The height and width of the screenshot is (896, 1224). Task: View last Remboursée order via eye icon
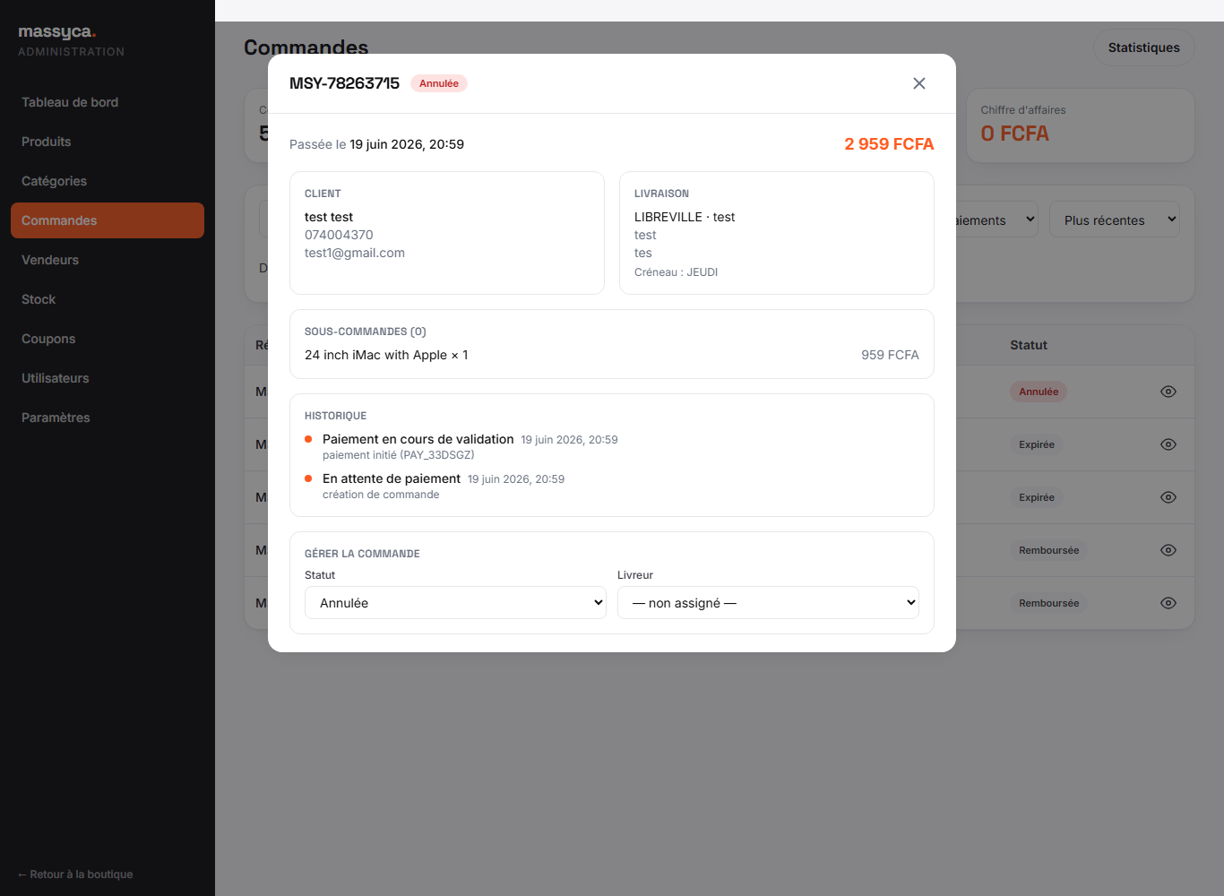coord(1168,603)
